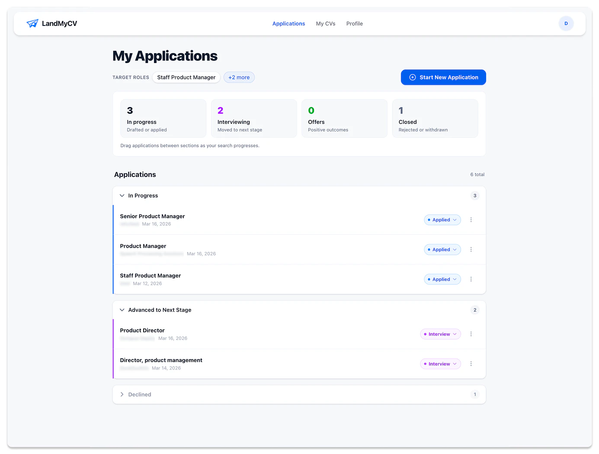Open the Profile tab
The height and width of the screenshot is (454, 599).
click(x=354, y=24)
